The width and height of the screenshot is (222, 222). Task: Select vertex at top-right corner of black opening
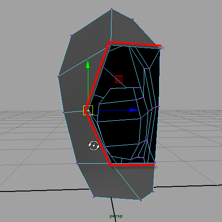160,49
